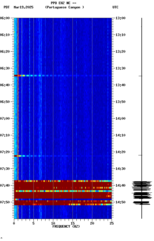Image resolution: width=154 pixels, height=241 pixels.
Task: Click the '15' frequency axis tick label
Action: point(73,223)
